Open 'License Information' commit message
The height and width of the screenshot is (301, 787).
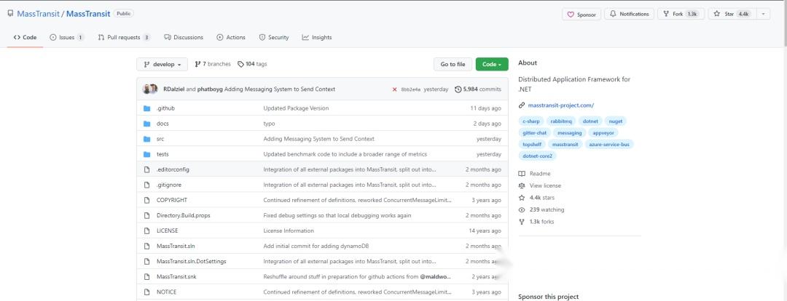[x=289, y=231]
